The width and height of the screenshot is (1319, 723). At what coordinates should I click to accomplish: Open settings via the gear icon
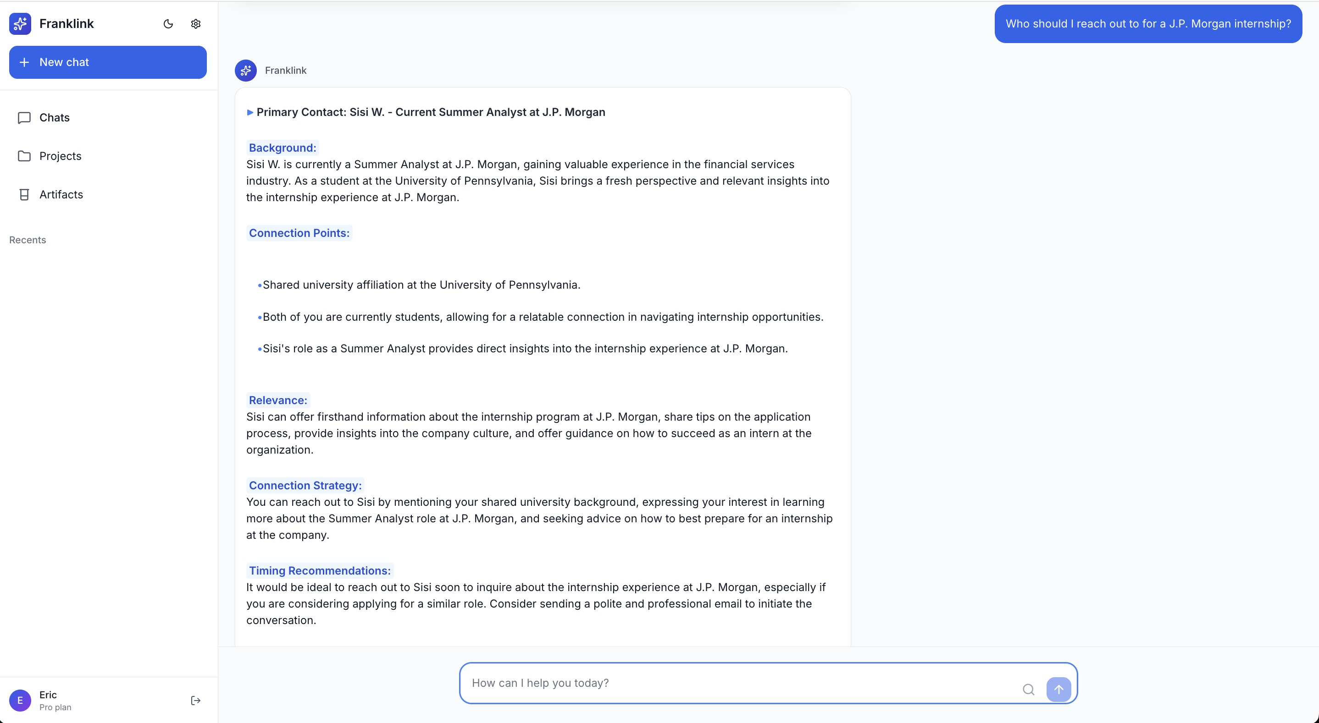coord(195,23)
